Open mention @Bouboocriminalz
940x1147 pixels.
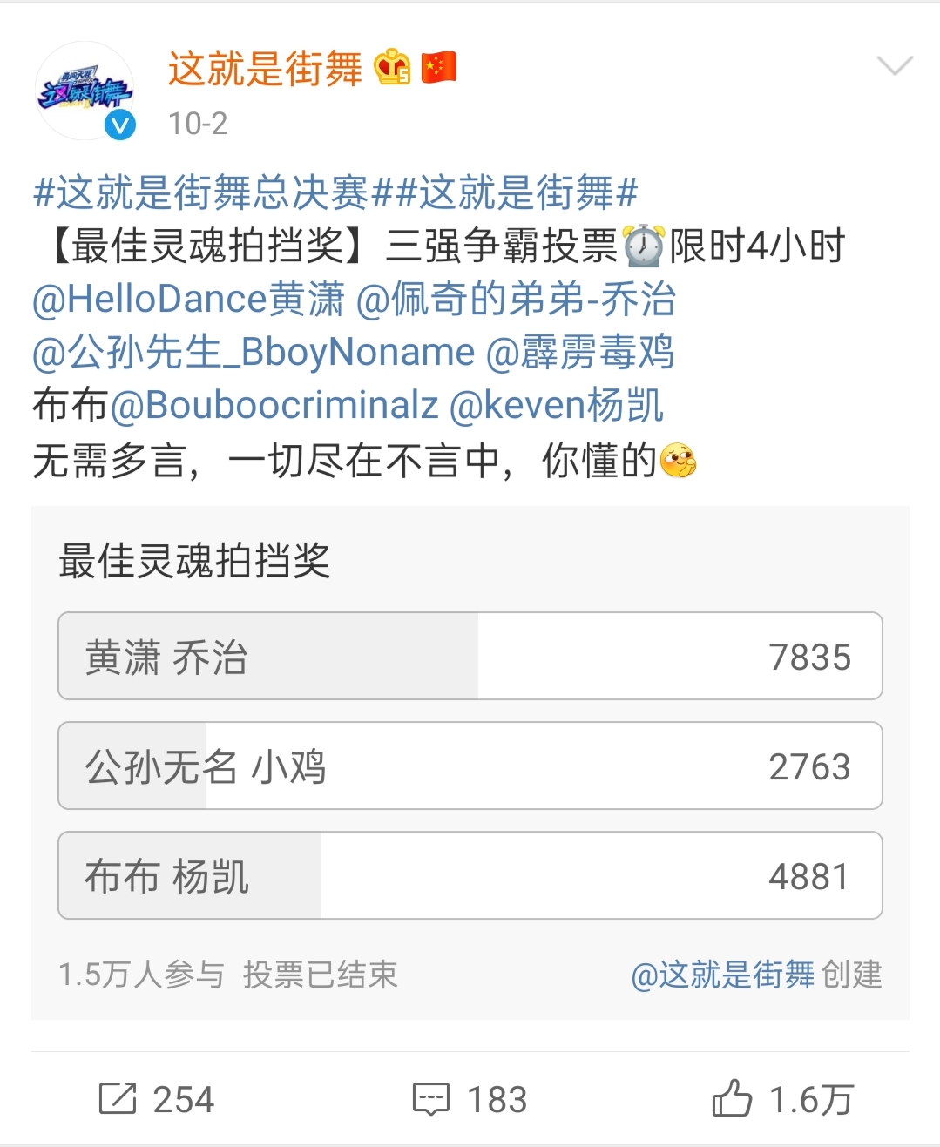point(274,406)
